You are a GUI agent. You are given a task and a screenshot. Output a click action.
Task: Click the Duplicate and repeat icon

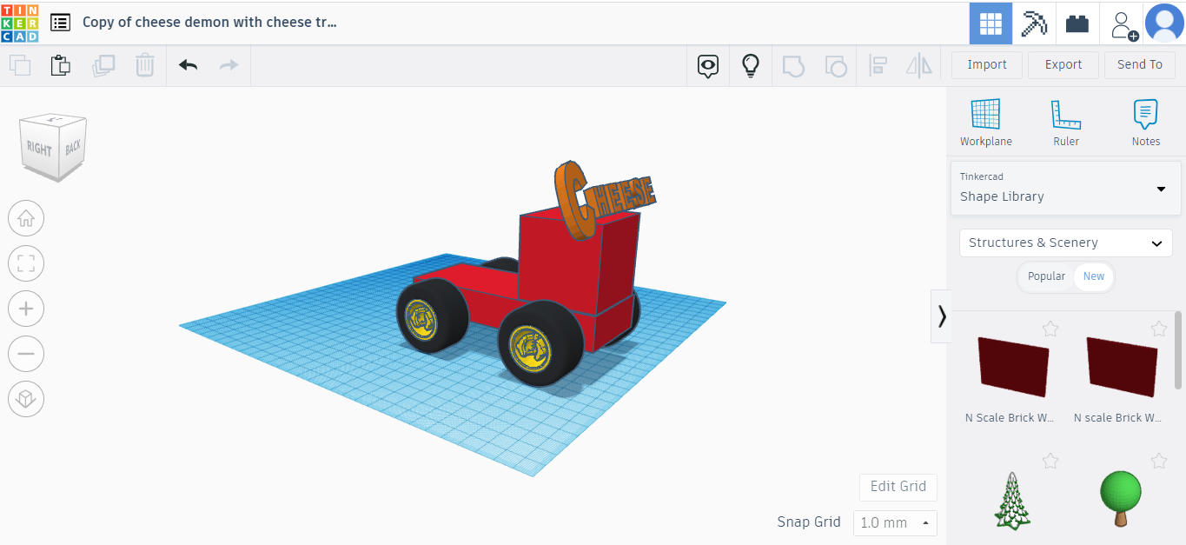(x=103, y=65)
